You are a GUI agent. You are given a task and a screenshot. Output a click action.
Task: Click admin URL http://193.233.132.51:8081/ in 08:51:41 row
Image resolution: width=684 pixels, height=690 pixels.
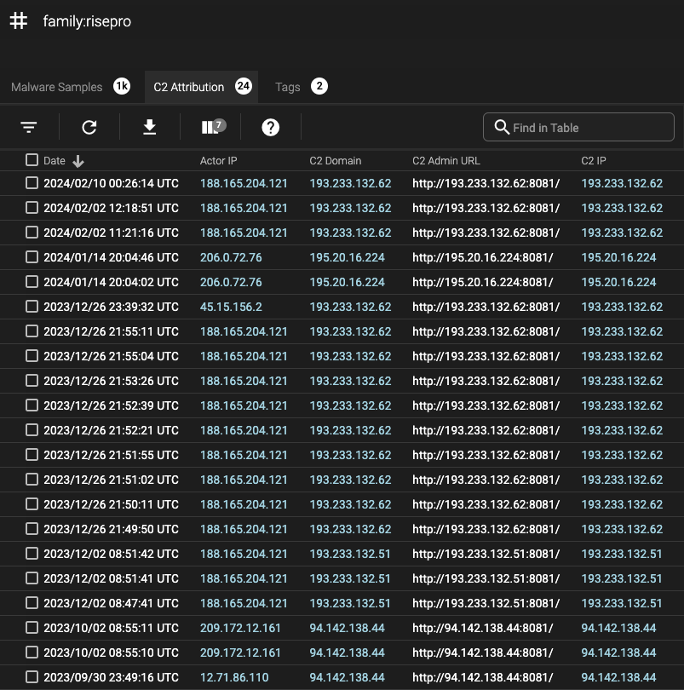486,578
